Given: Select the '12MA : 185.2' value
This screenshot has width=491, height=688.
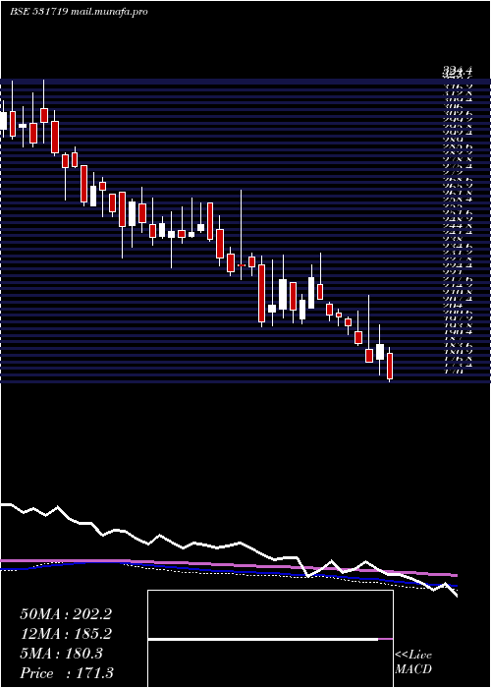Looking at the screenshot, I should 66,634.
